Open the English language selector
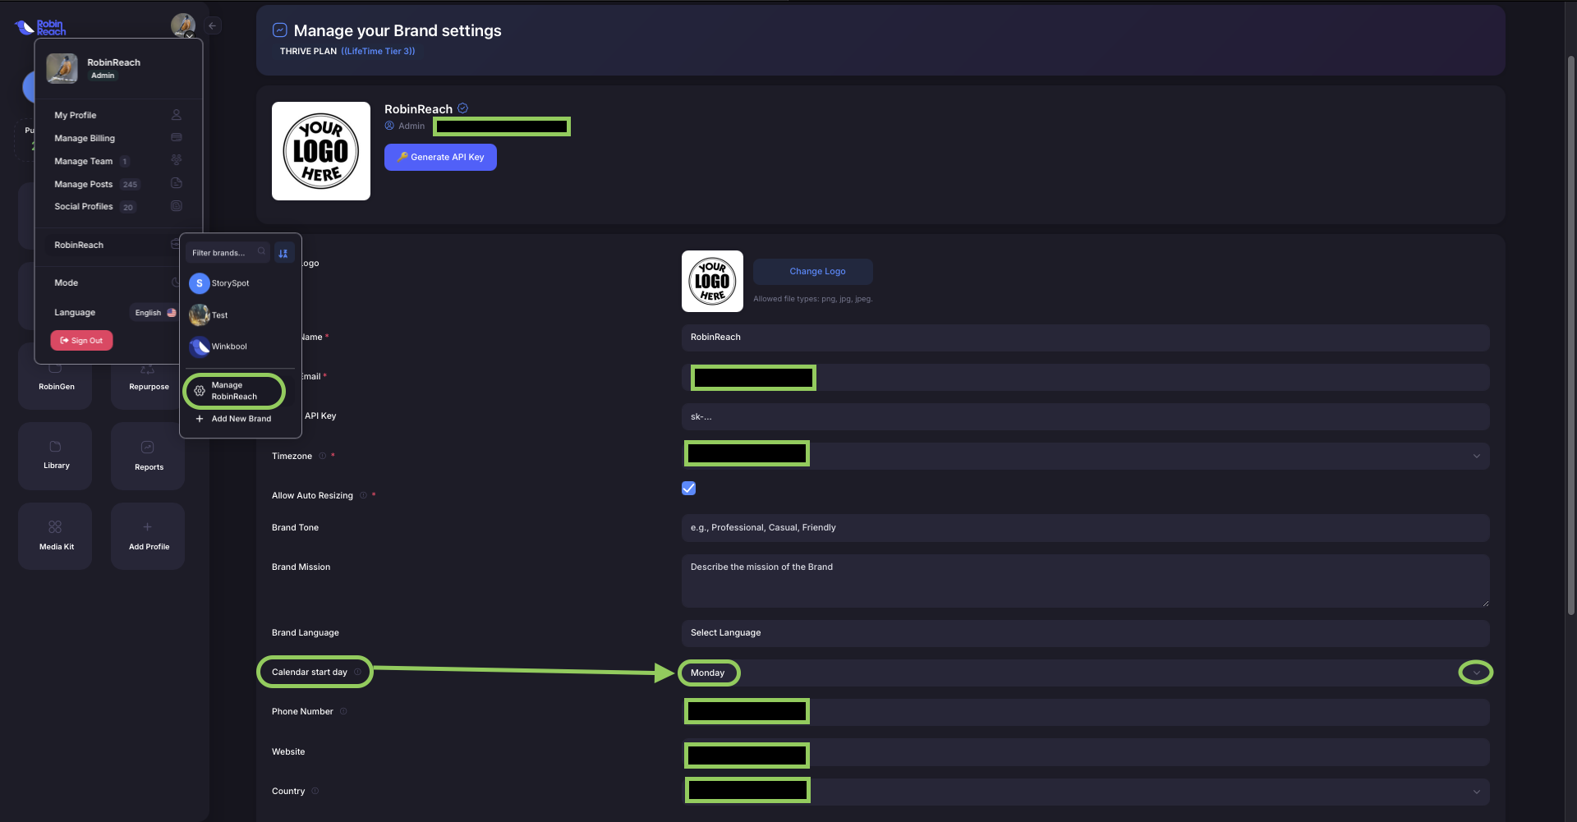Screen dimensions: 1577x822 pos(155,313)
